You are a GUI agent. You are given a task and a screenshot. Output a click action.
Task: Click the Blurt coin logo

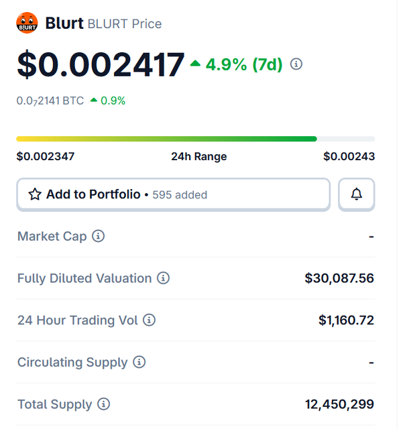click(27, 23)
